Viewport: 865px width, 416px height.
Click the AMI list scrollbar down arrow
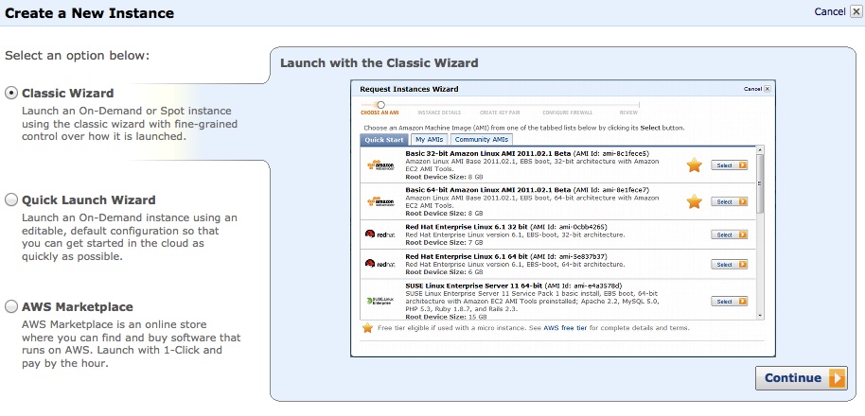[x=760, y=315]
